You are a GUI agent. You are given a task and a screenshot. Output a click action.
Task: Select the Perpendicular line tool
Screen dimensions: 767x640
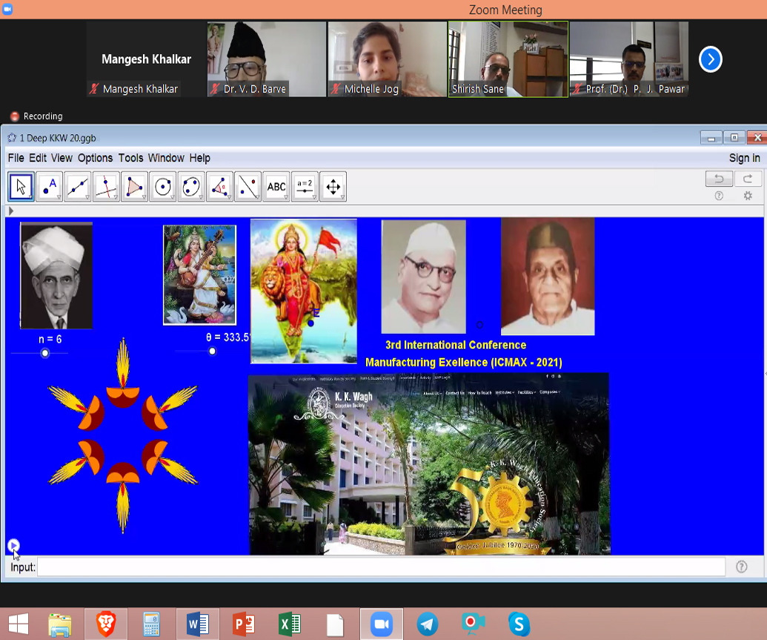106,187
